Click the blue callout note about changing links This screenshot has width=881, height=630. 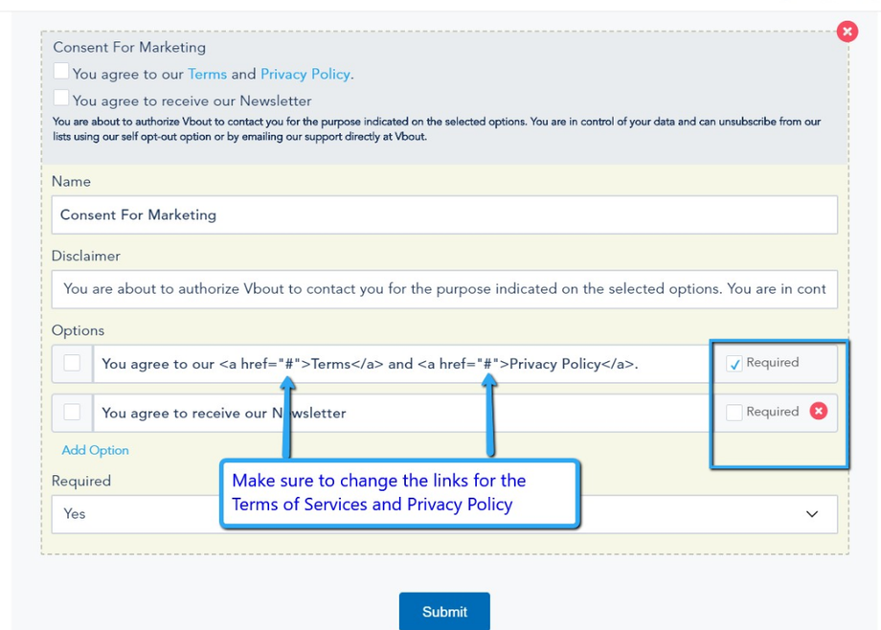pyautogui.click(x=399, y=492)
